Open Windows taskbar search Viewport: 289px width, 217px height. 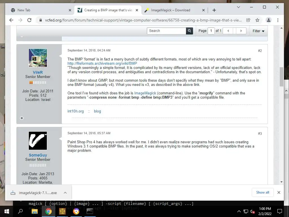[20, 211]
